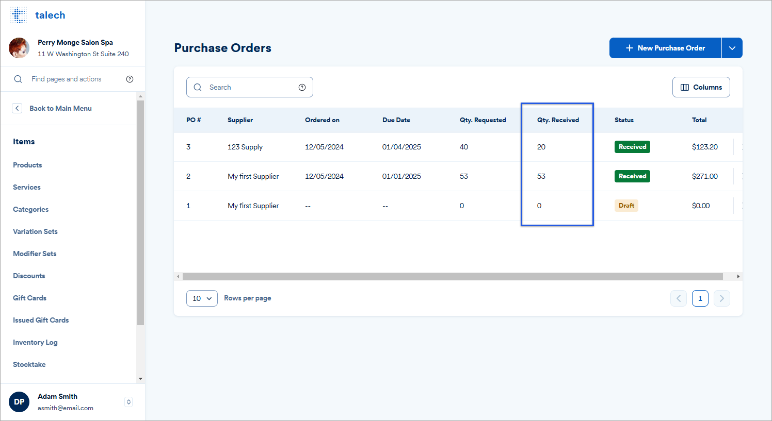This screenshot has height=421, width=772.
Task: Select Products in the sidebar
Action: 27,165
